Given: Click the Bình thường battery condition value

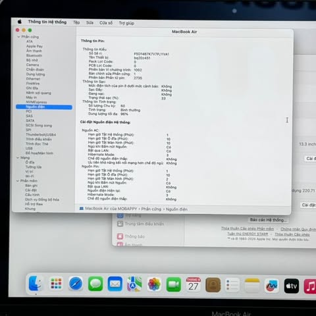Looking at the screenshot, I should 130,110.
